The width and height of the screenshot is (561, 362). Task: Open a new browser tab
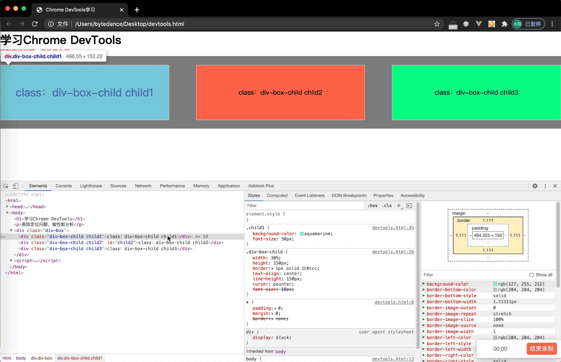coord(137,10)
